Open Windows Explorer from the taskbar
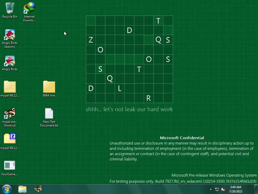This screenshot has width=258, height=194. coord(22,189)
